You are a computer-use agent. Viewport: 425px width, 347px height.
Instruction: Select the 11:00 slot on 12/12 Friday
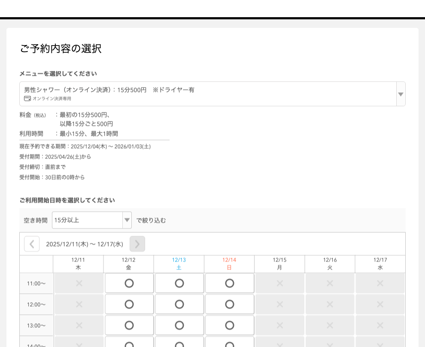tap(129, 283)
